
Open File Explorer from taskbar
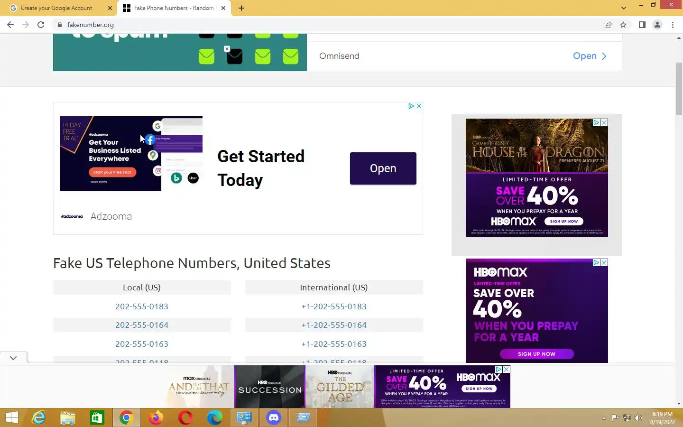point(68,418)
